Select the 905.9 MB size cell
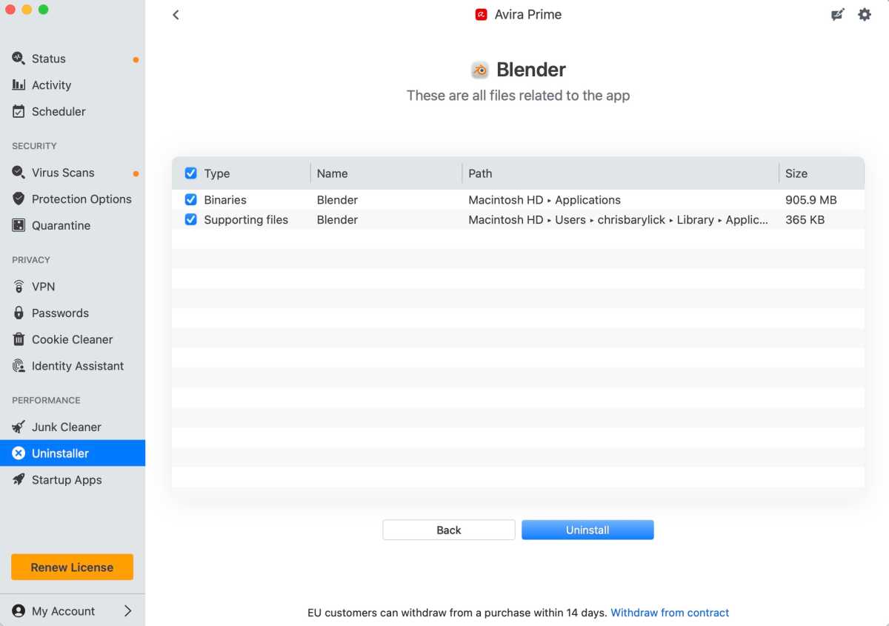Screen dimensions: 889x626 810,200
